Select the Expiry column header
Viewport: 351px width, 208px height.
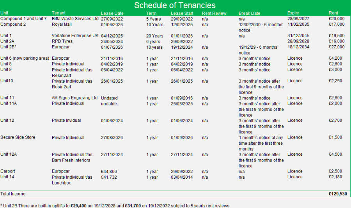293,13
